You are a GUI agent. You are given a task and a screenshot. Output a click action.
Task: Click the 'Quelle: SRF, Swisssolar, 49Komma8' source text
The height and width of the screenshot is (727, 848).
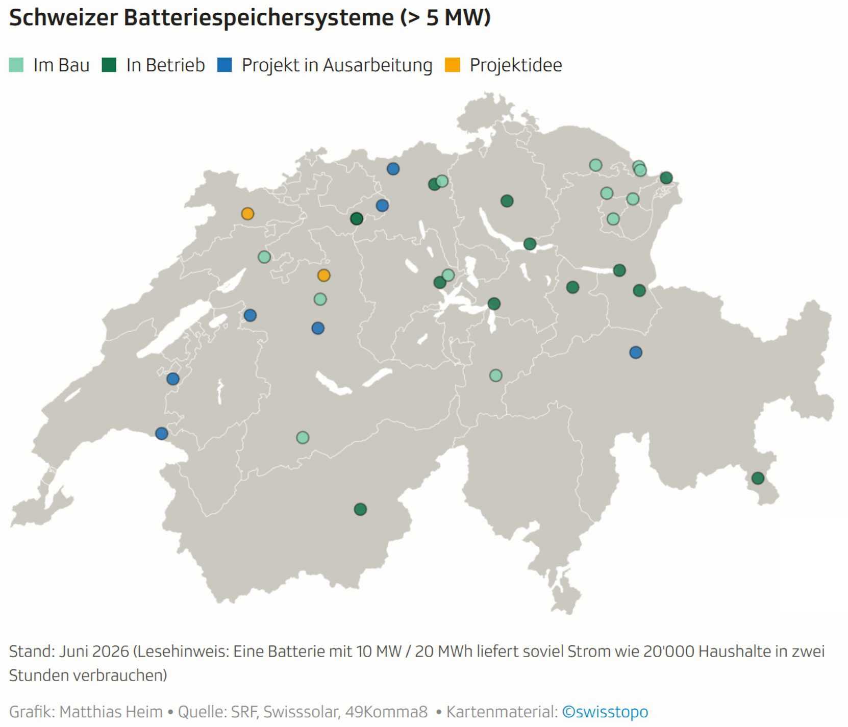303,711
